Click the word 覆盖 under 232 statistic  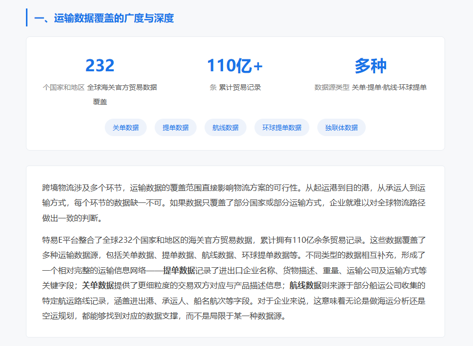(x=100, y=102)
